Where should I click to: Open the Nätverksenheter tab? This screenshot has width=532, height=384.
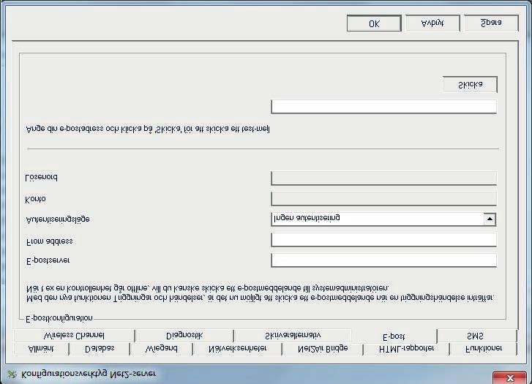(x=237, y=349)
